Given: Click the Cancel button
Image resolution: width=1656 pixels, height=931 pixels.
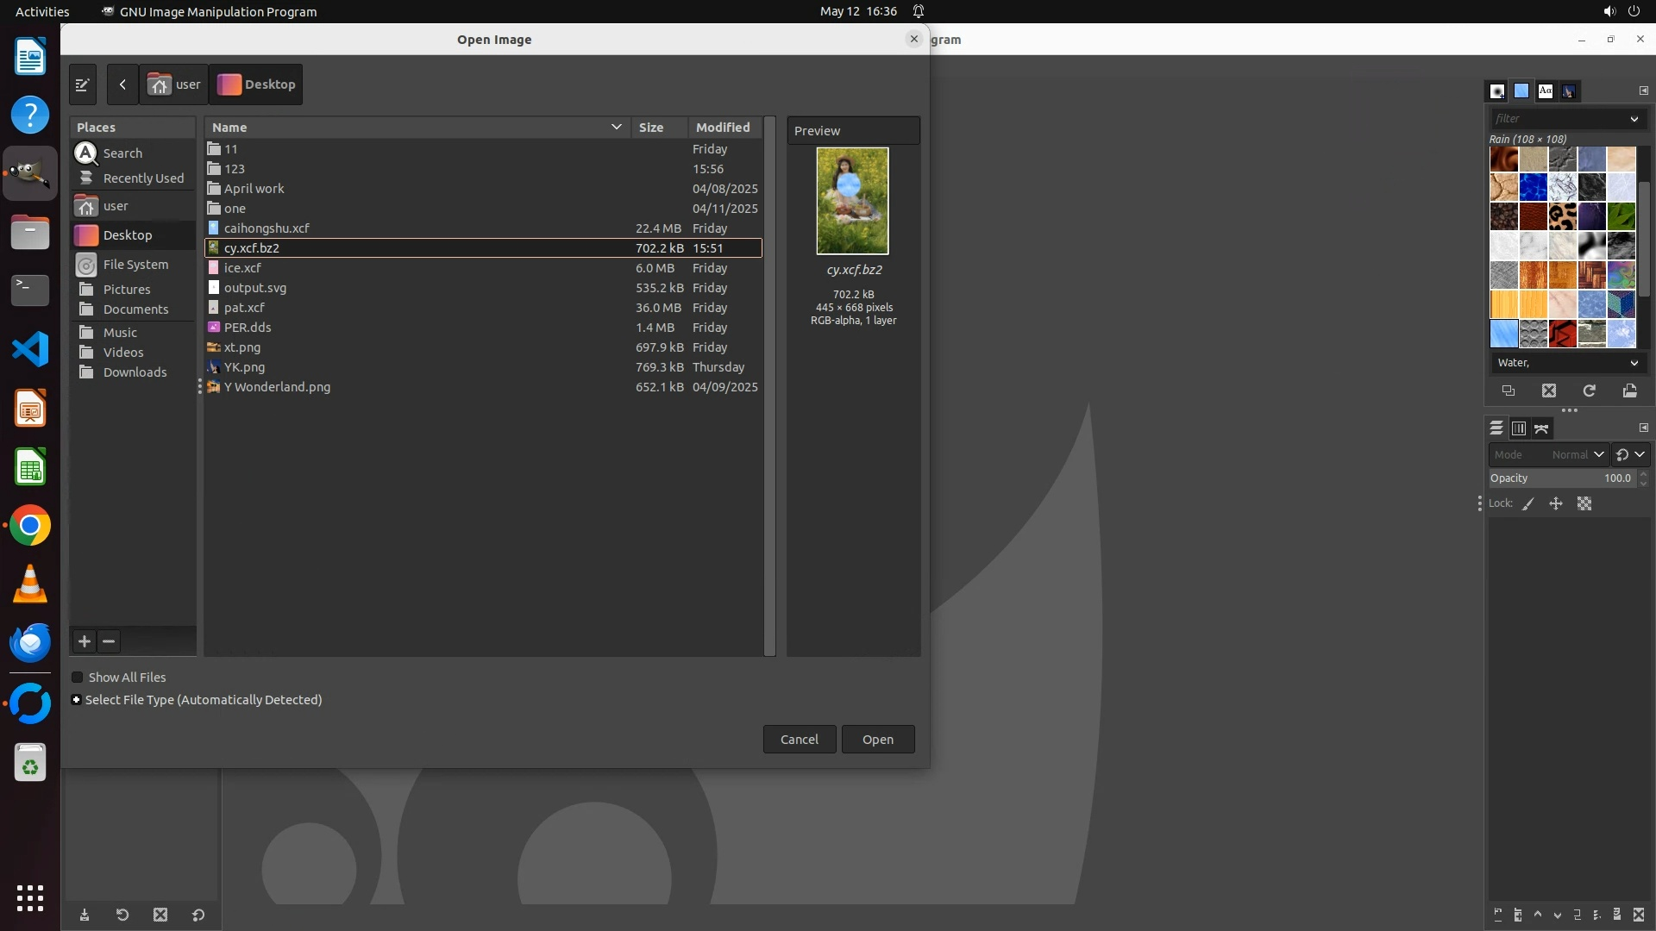Looking at the screenshot, I should click(799, 740).
